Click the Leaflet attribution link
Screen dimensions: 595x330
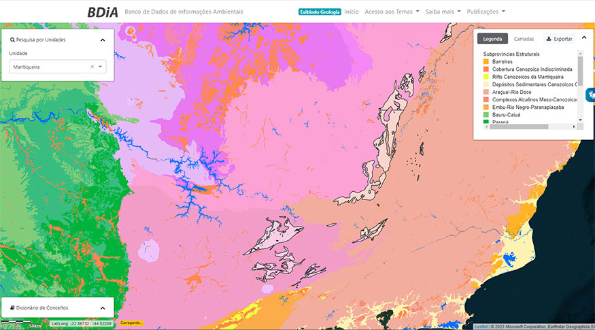click(x=481, y=327)
